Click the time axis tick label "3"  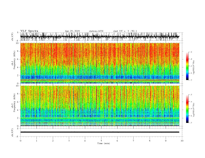pyautogui.click(x=69, y=141)
